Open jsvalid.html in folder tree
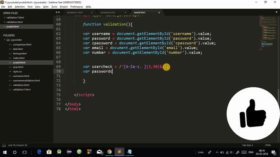 (19, 62)
